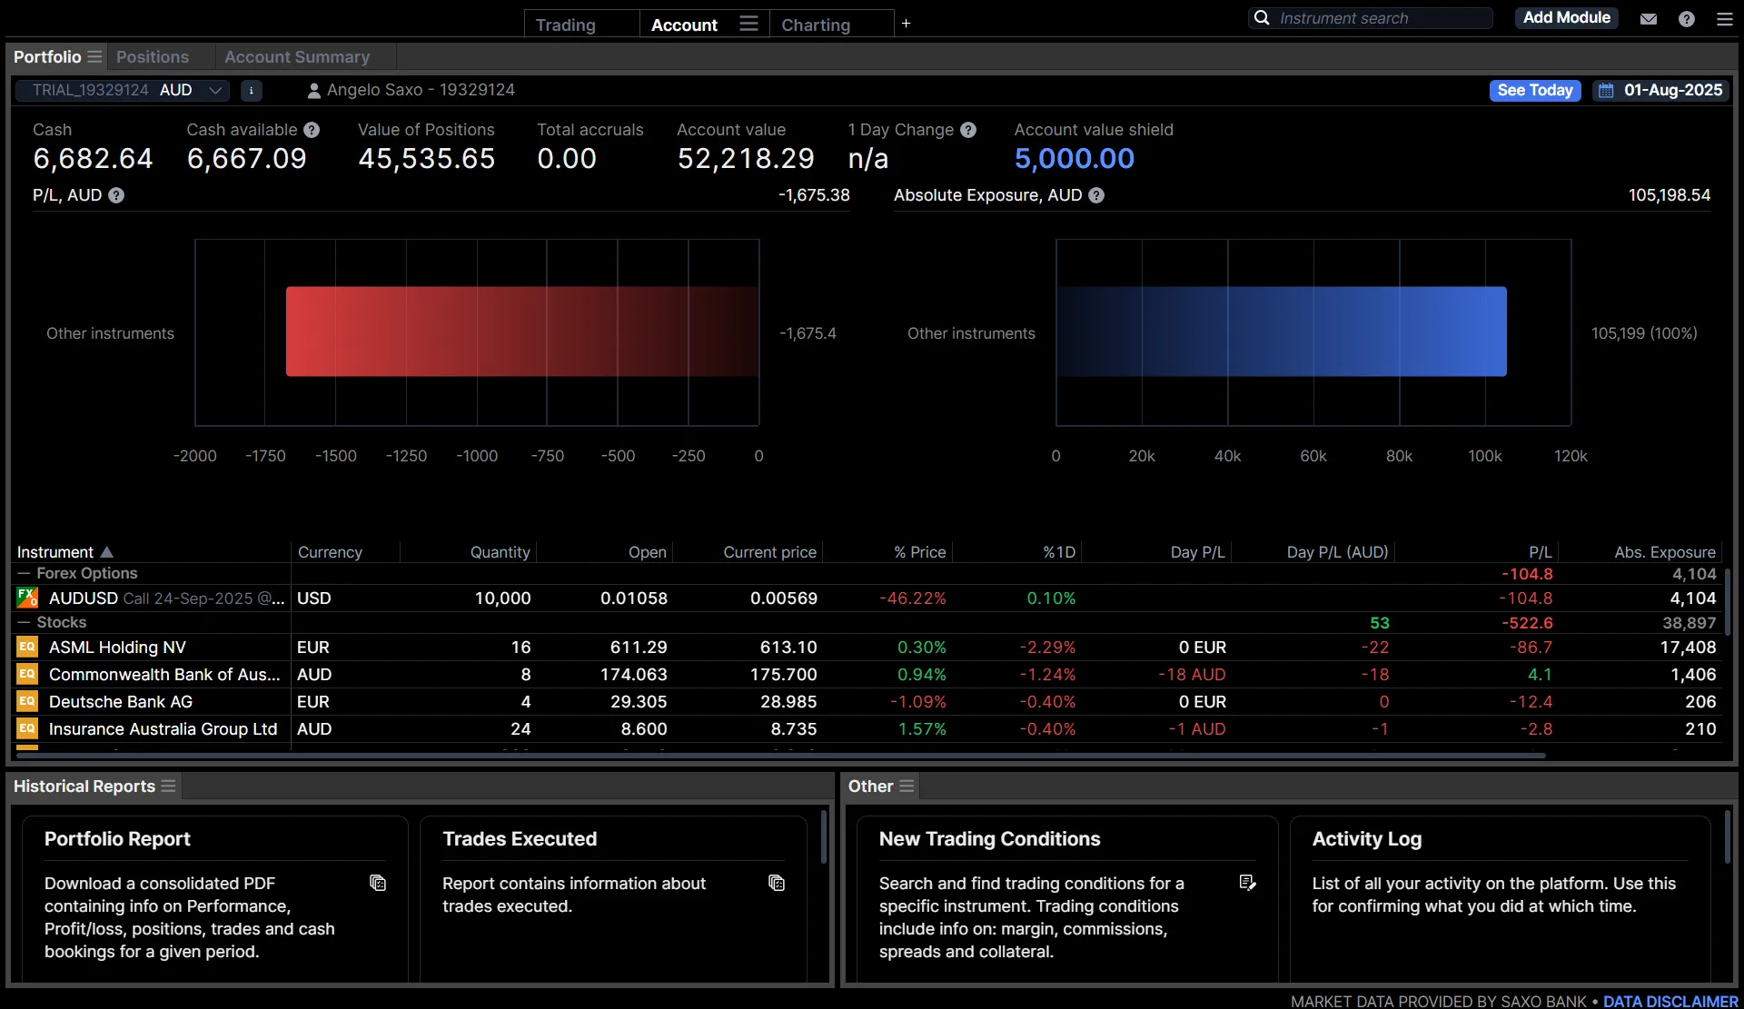
Task: Open Other module menu icon
Action: [907, 786]
